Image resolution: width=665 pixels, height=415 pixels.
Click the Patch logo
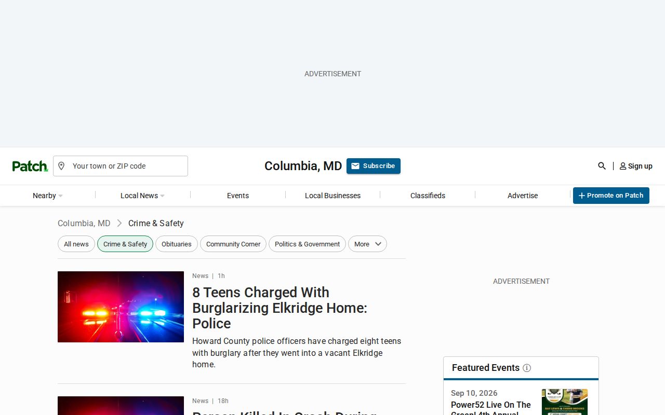pyautogui.click(x=30, y=166)
